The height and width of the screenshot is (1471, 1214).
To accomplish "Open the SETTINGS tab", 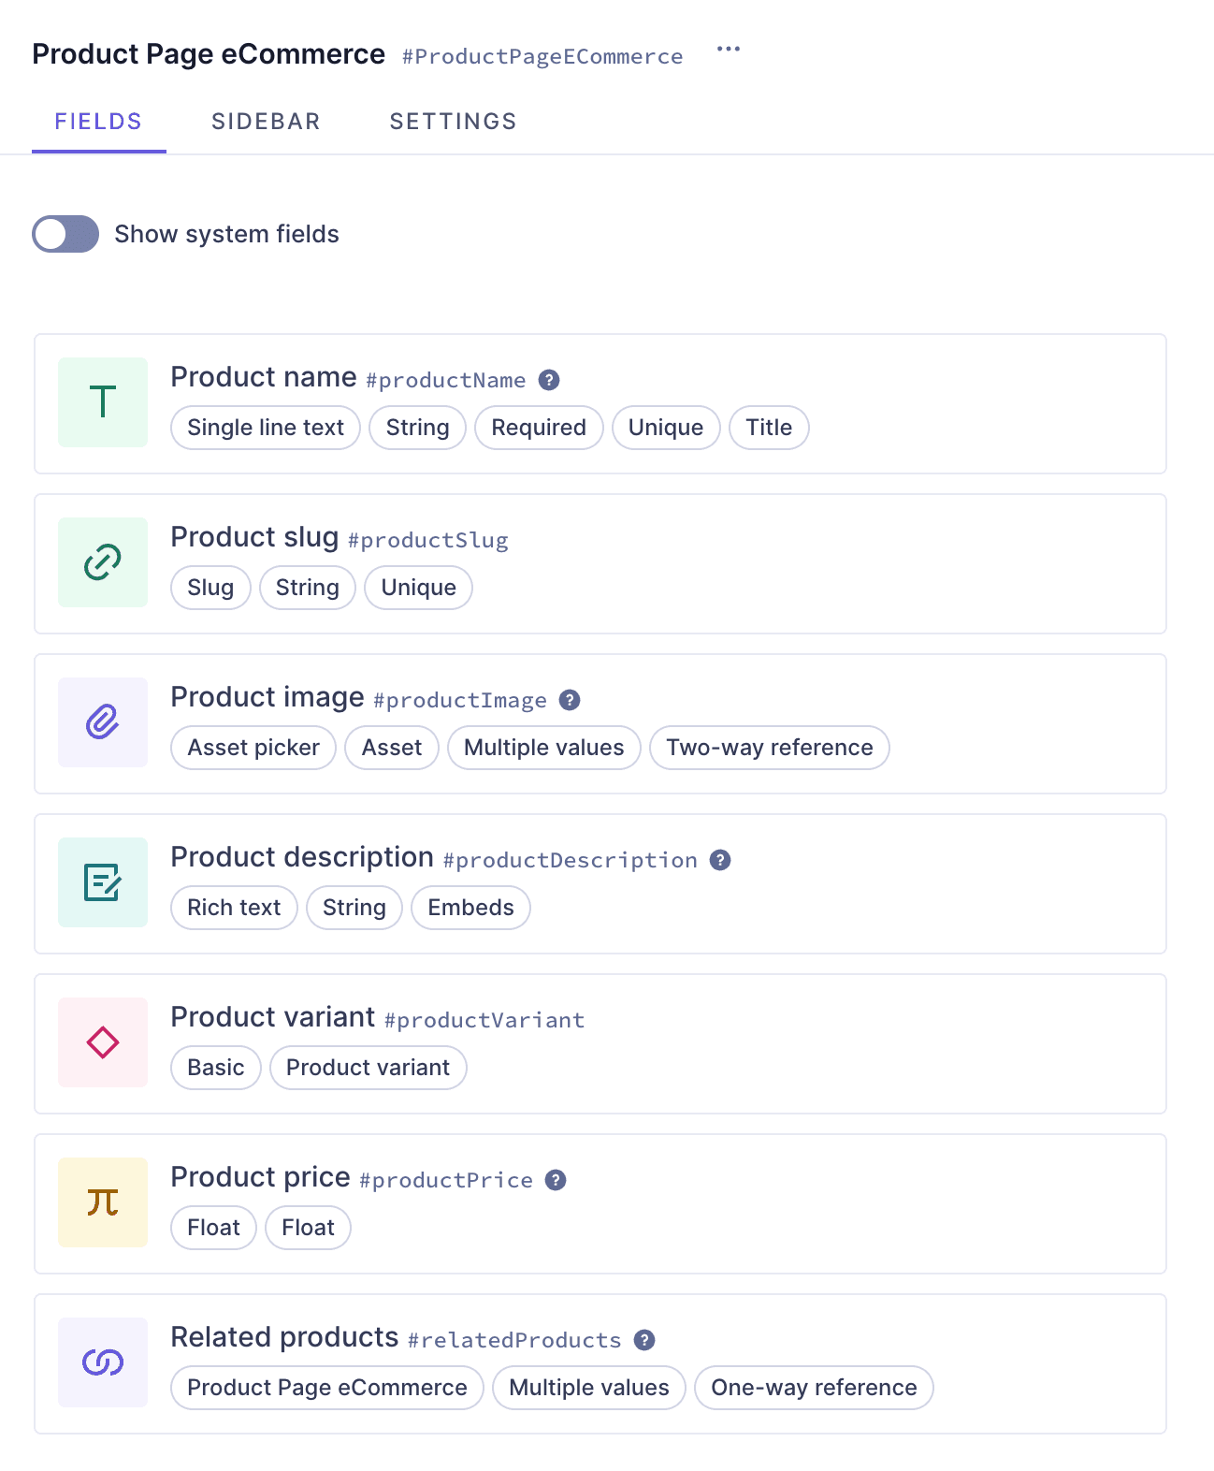I will [453, 121].
